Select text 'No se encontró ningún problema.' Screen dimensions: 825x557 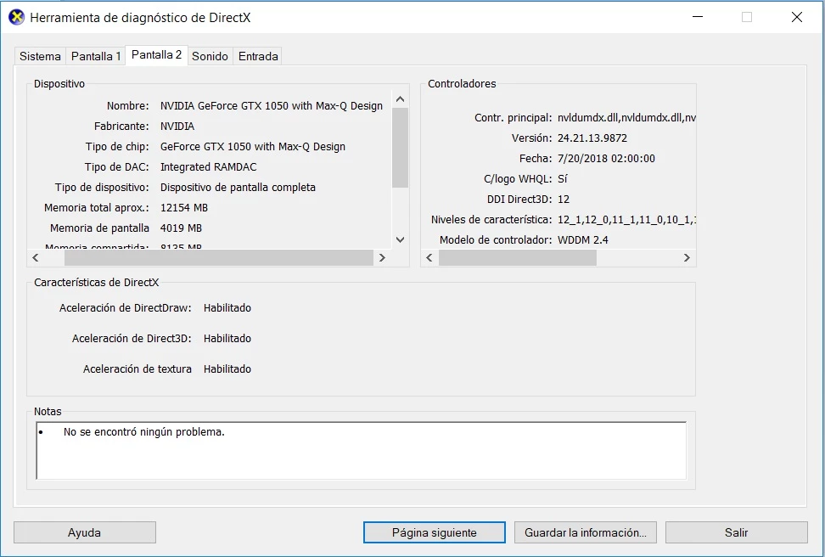[143, 431]
